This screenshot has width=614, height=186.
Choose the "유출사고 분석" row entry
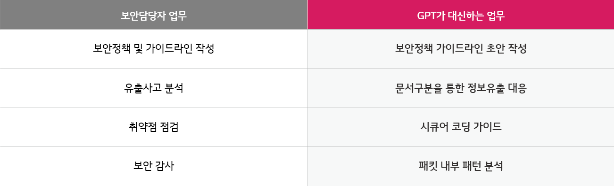[154, 88]
